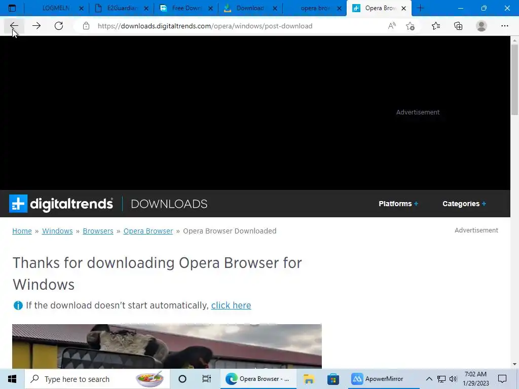Screen dimensions: 519x389
Task: Open File Explorer from the taskbar
Action: pos(309,379)
